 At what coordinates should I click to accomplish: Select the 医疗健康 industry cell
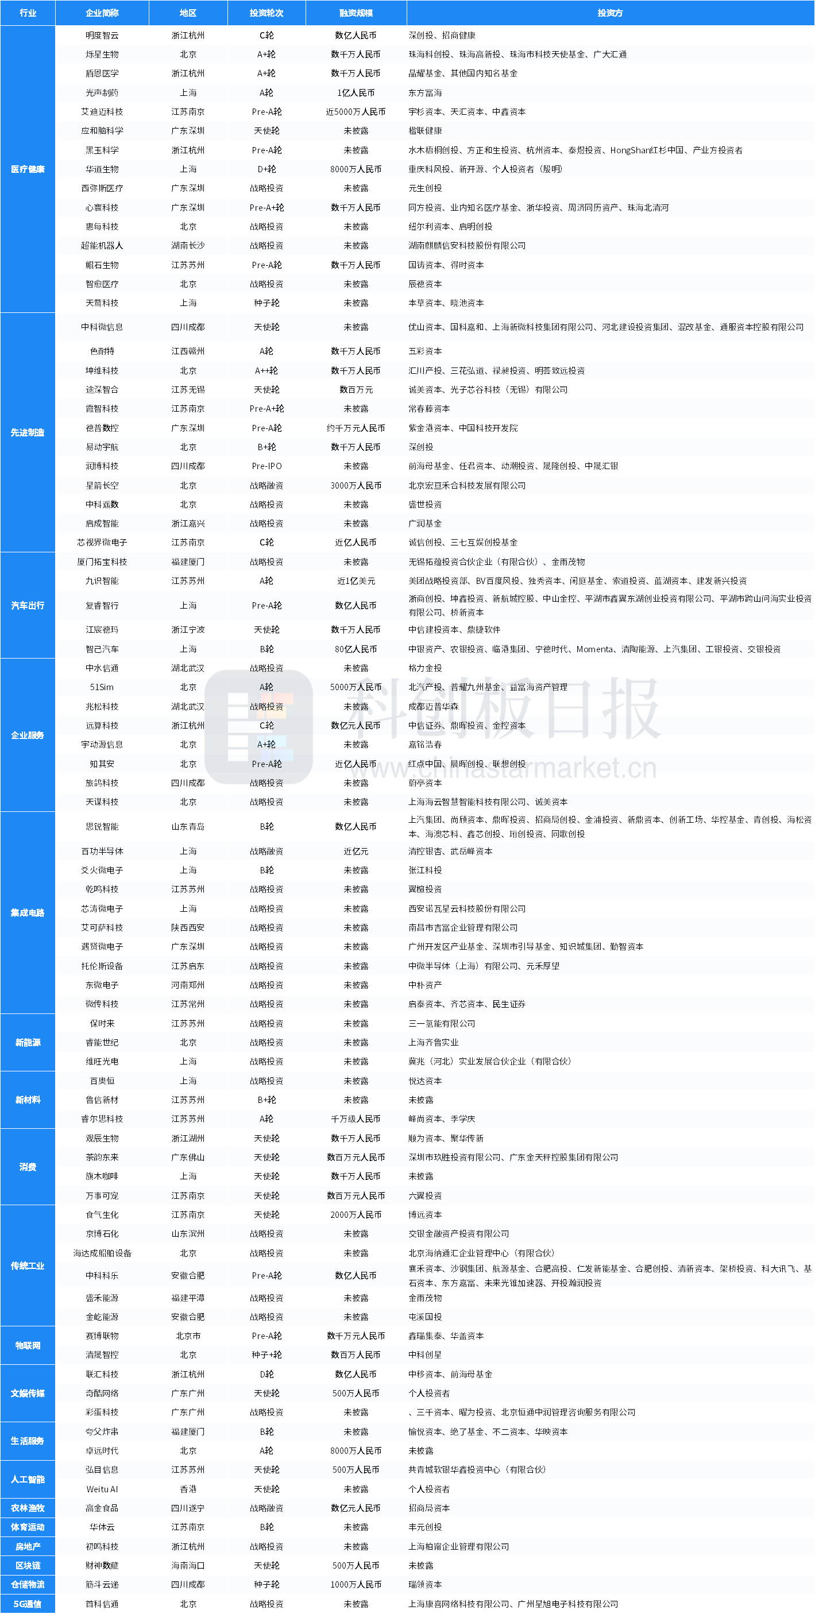tap(28, 169)
